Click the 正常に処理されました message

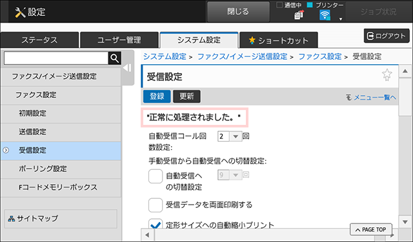[194, 117]
